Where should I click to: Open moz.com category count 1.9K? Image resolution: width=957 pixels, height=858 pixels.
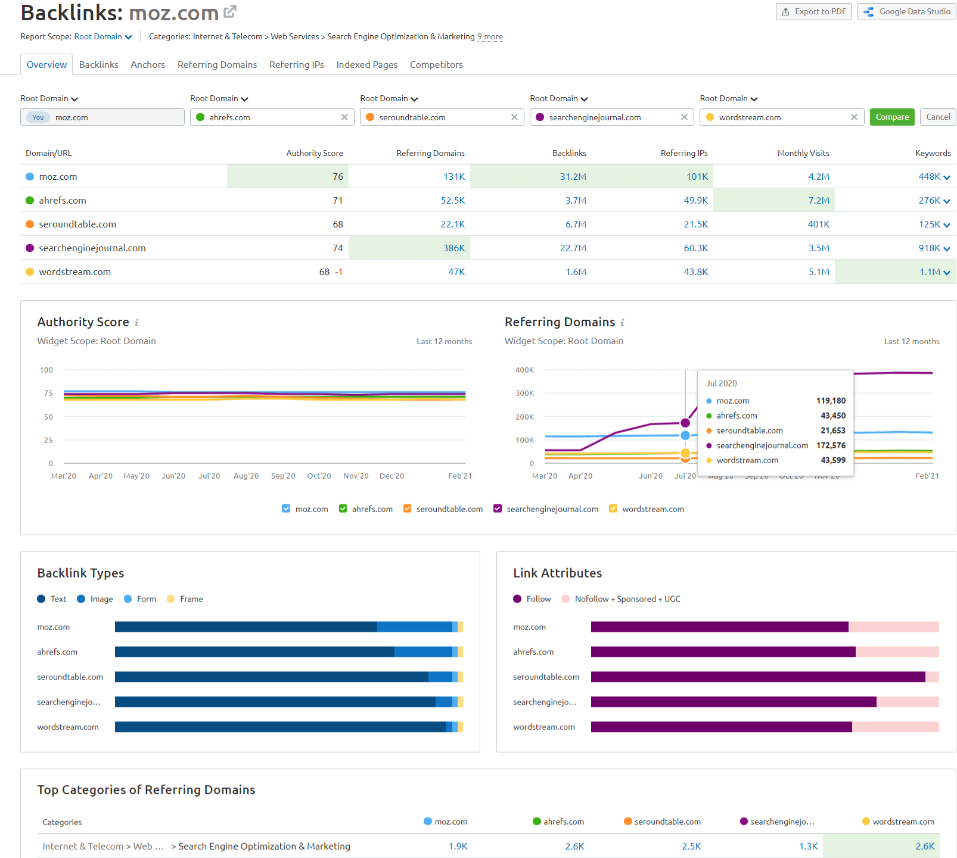click(x=458, y=846)
